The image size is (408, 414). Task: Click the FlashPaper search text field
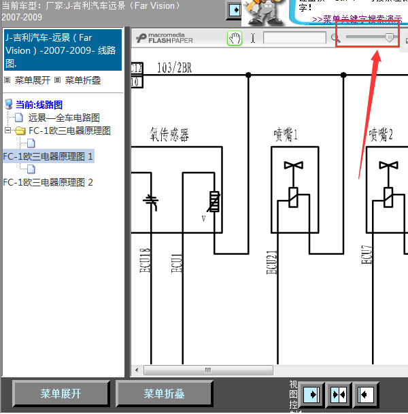pos(294,38)
